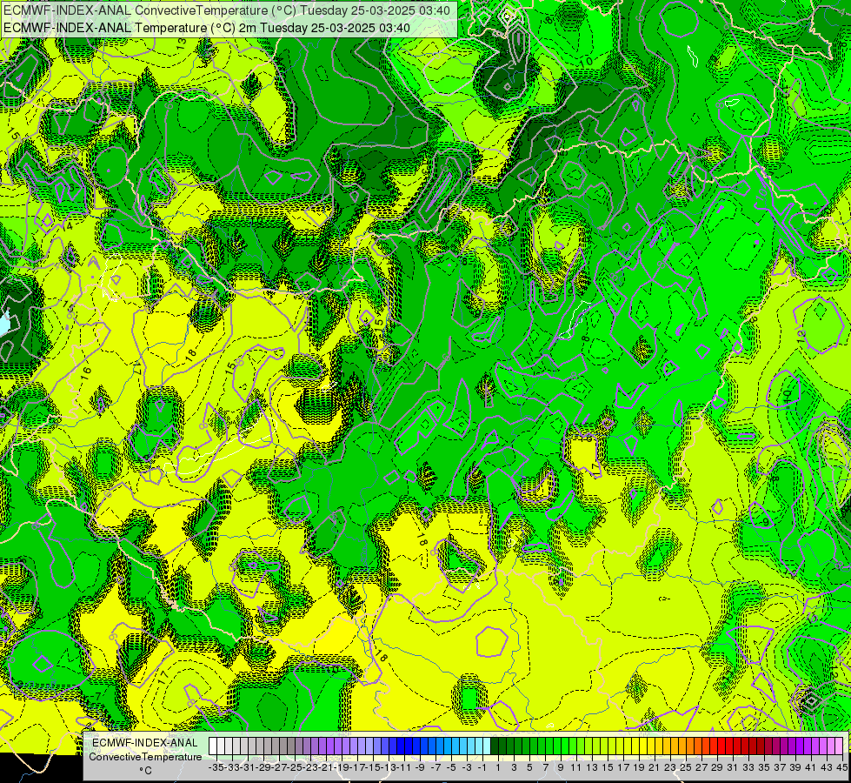Screen dimensions: 851x783
Task: Click the 1 value on the legend scale
Action: click(x=498, y=767)
